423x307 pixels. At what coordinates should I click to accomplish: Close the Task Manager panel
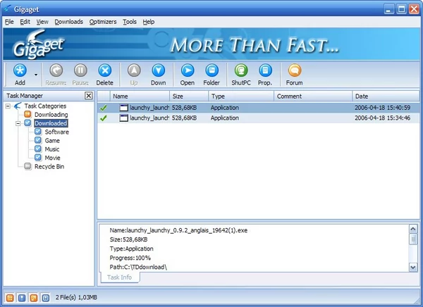click(89, 96)
